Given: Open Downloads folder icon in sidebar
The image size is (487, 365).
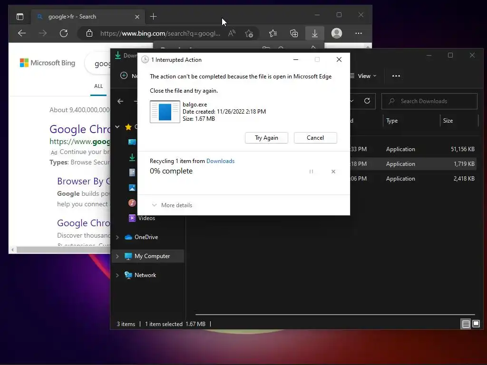Looking at the screenshot, I should pyautogui.click(x=132, y=157).
